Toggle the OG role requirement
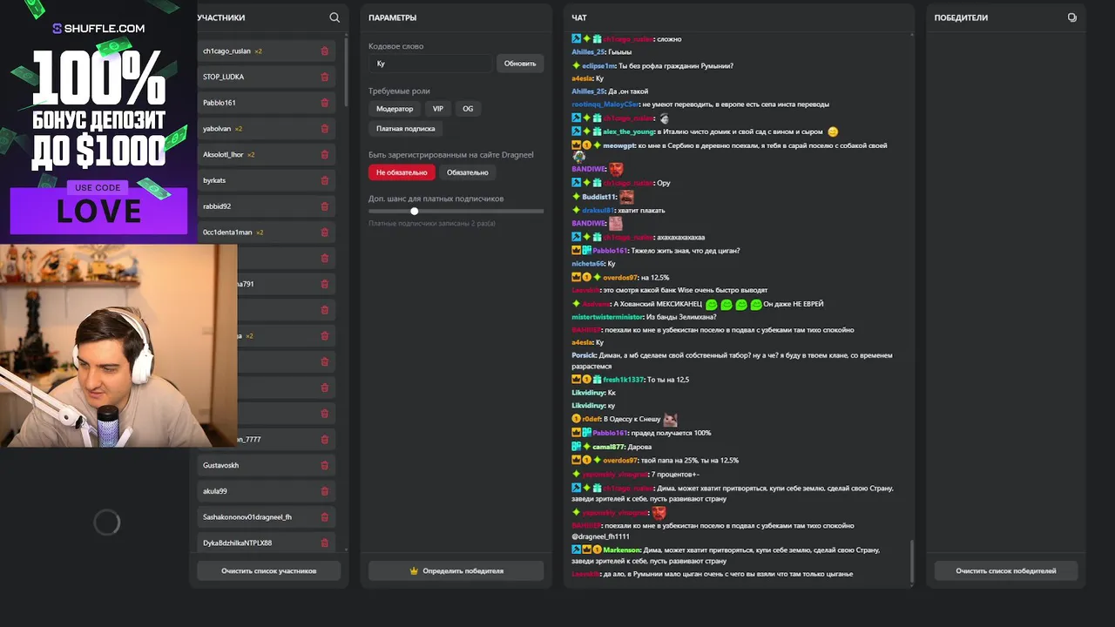The image size is (1115, 627). [x=468, y=109]
